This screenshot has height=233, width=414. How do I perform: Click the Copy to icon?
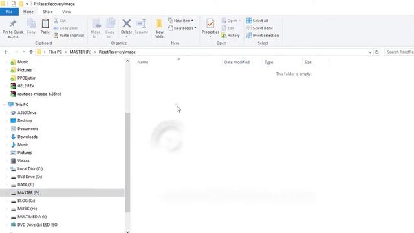(111, 23)
